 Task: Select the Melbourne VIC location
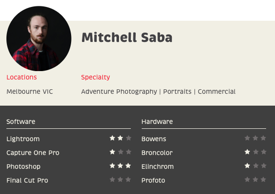coord(30,91)
